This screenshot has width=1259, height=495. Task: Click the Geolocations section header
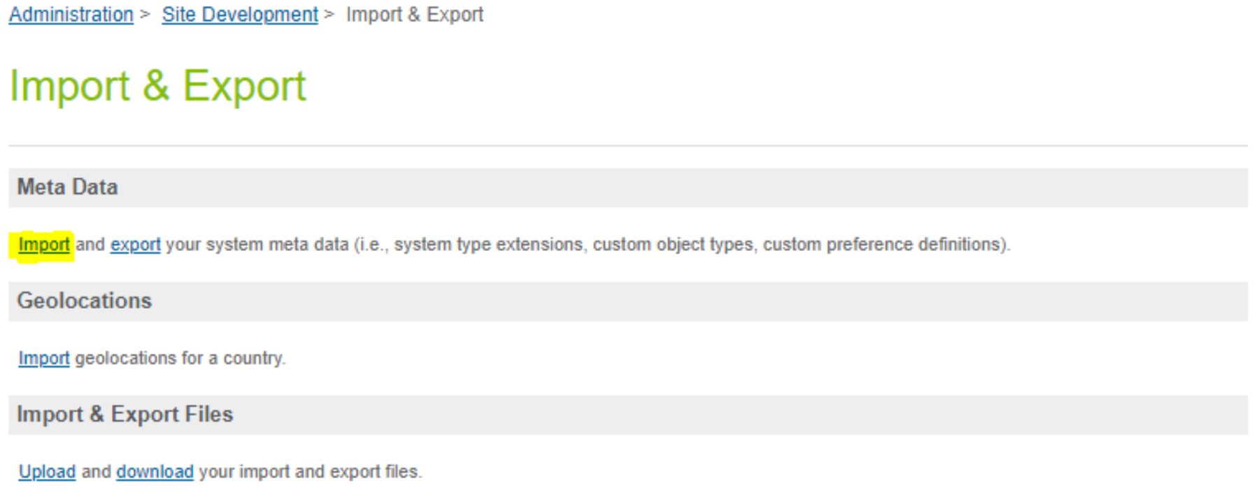click(85, 301)
